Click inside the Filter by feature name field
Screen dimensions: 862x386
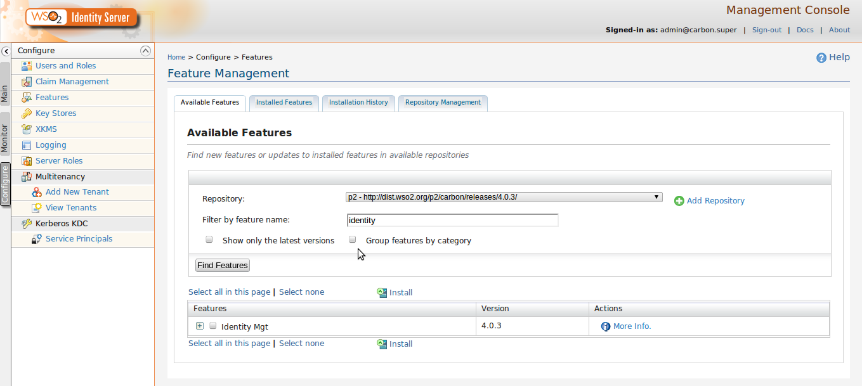tap(452, 220)
